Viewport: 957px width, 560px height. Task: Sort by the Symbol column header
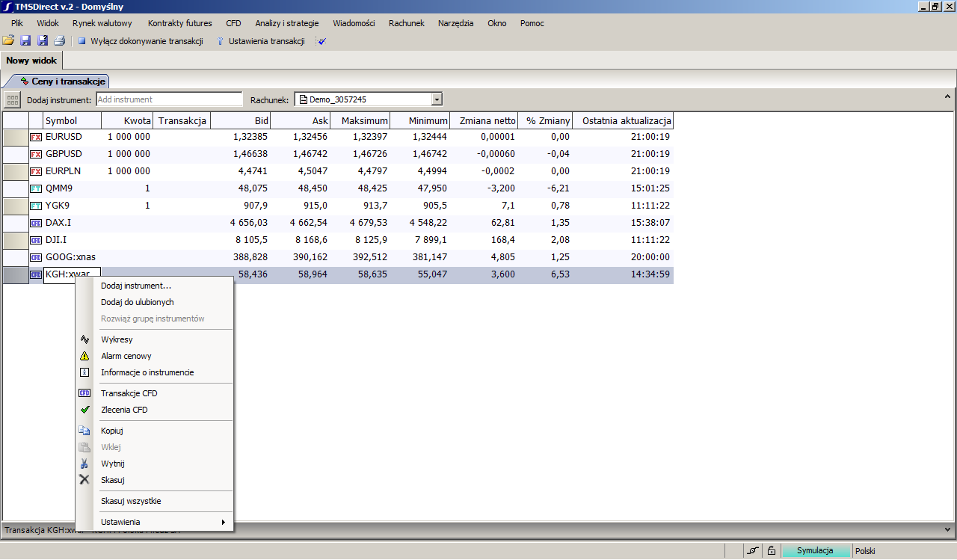(72, 121)
